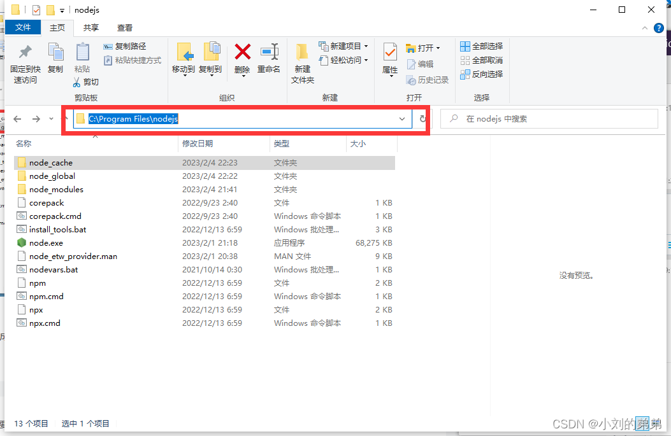Click Select all (全部选择)
The width and height of the screenshot is (671, 436).
coord(482,46)
